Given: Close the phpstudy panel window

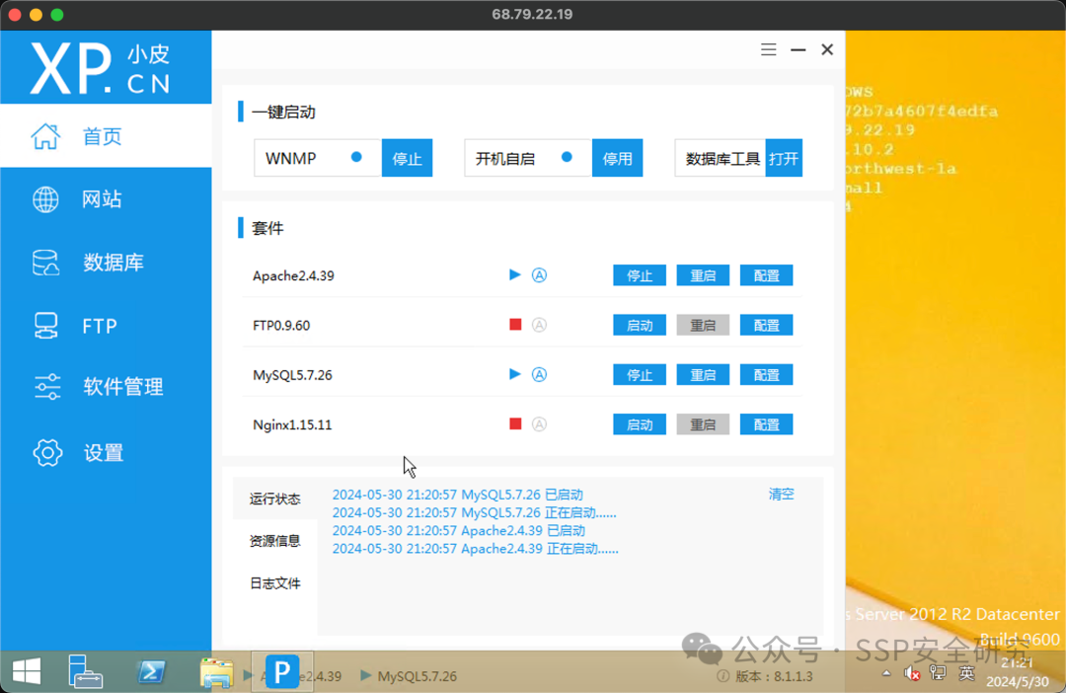Looking at the screenshot, I should click(x=827, y=49).
